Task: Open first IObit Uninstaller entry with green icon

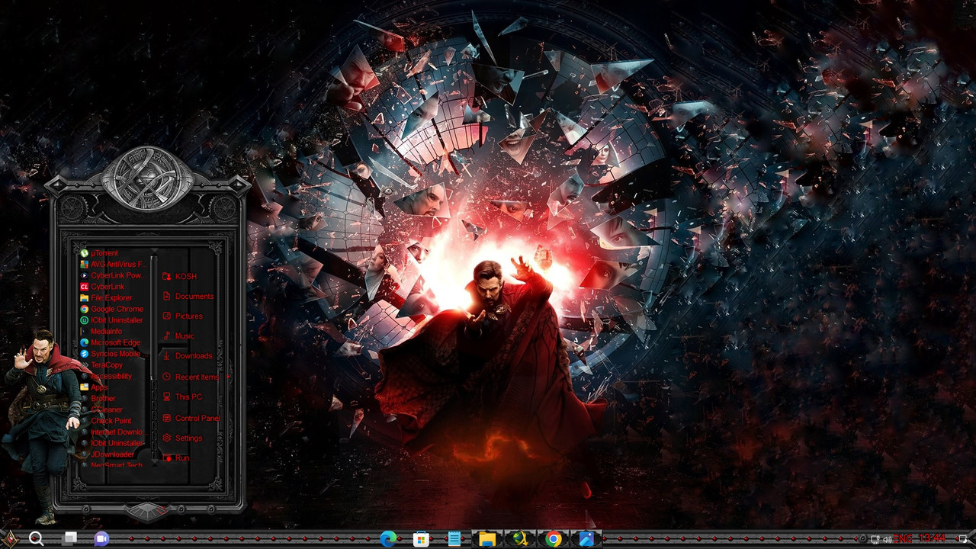Action: coord(111,320)
